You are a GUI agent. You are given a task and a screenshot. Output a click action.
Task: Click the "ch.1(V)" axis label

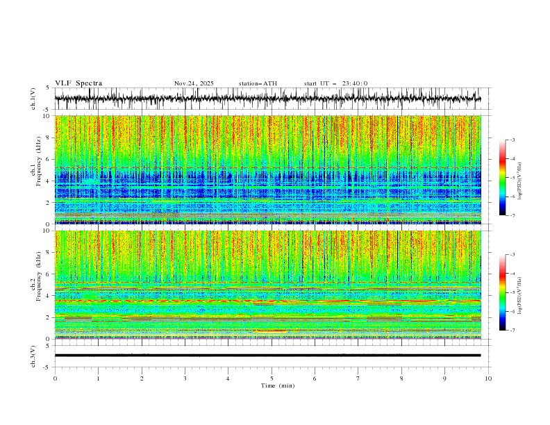coord(33,99)
